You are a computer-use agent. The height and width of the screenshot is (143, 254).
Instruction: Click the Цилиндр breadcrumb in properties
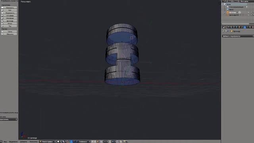click(x=237, y=31)
